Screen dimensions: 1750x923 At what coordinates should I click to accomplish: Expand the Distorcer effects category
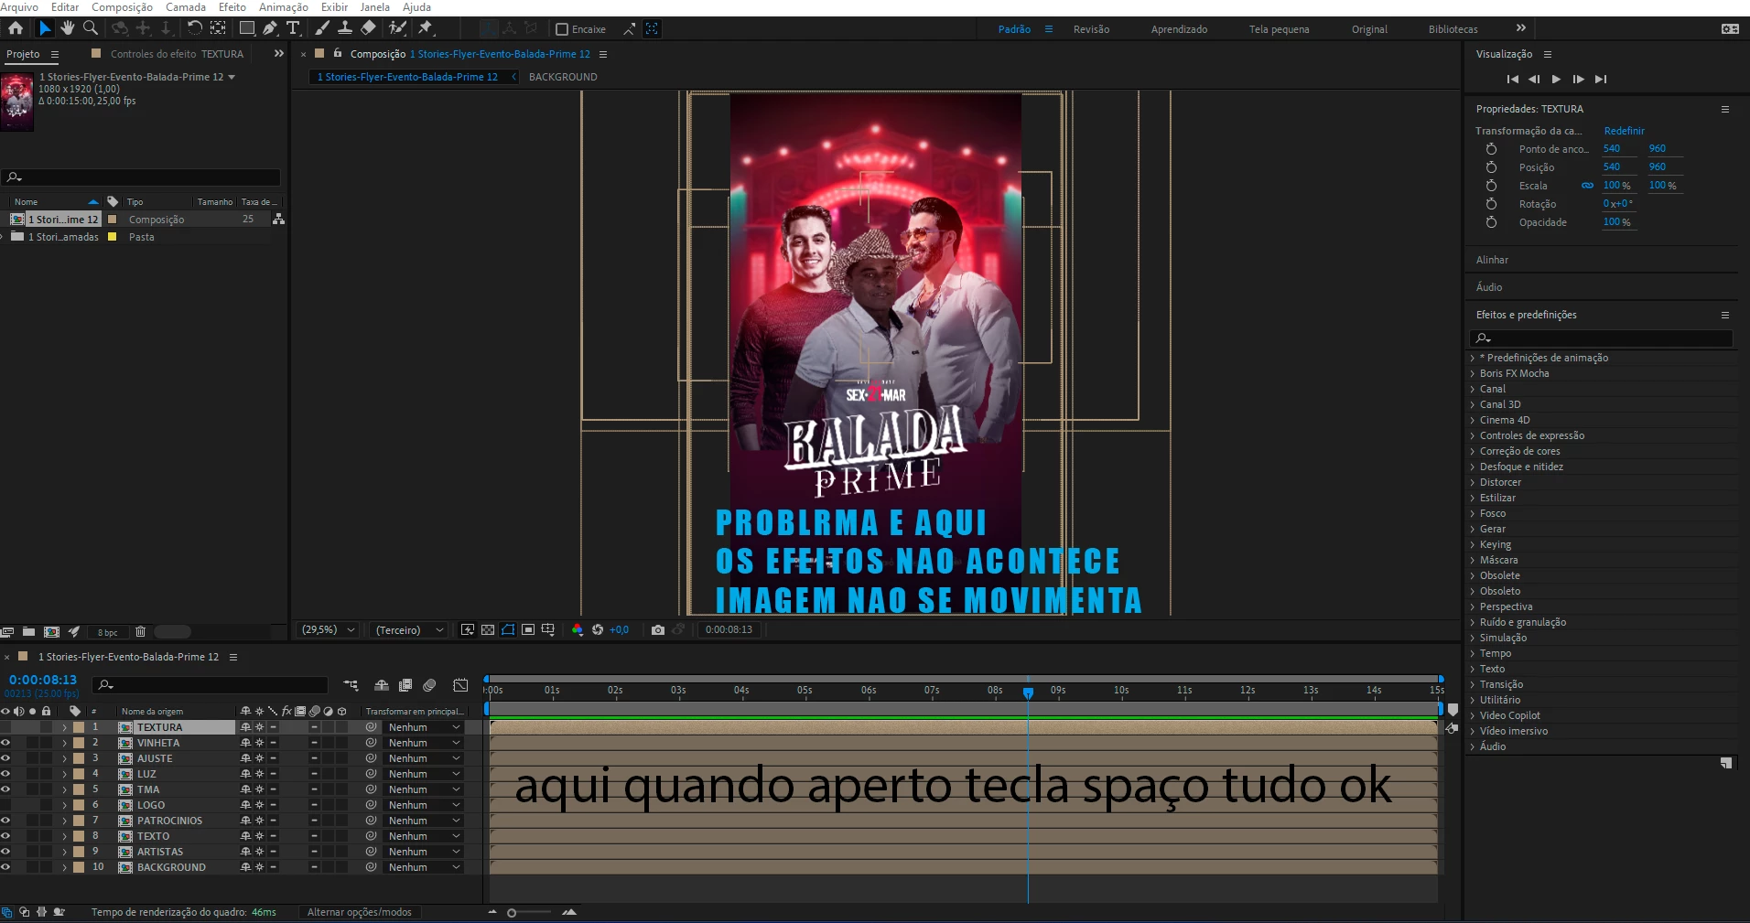click(x=1473, y=482)
